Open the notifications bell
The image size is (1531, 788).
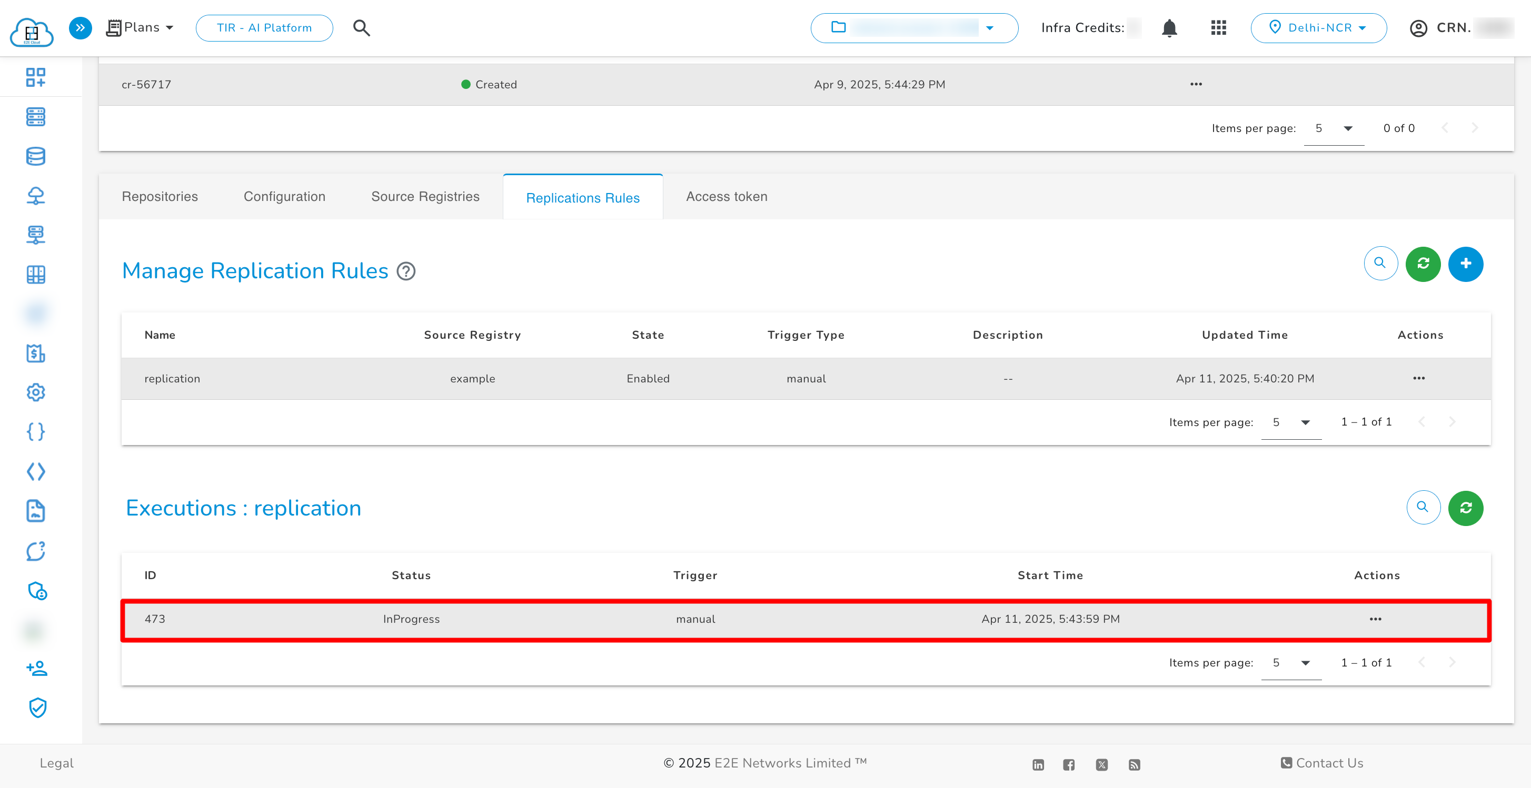(1168, 27)
